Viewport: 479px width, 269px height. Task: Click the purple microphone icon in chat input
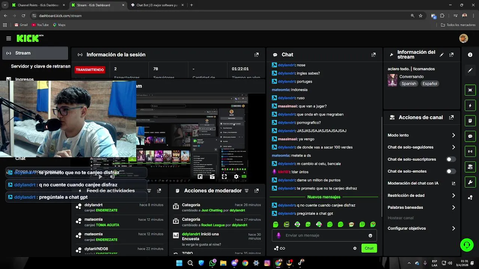[278, 235]
